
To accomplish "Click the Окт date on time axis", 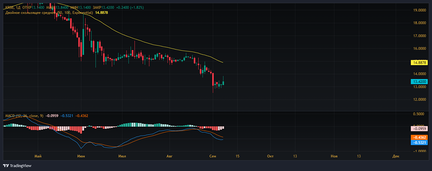I will 270,156.
